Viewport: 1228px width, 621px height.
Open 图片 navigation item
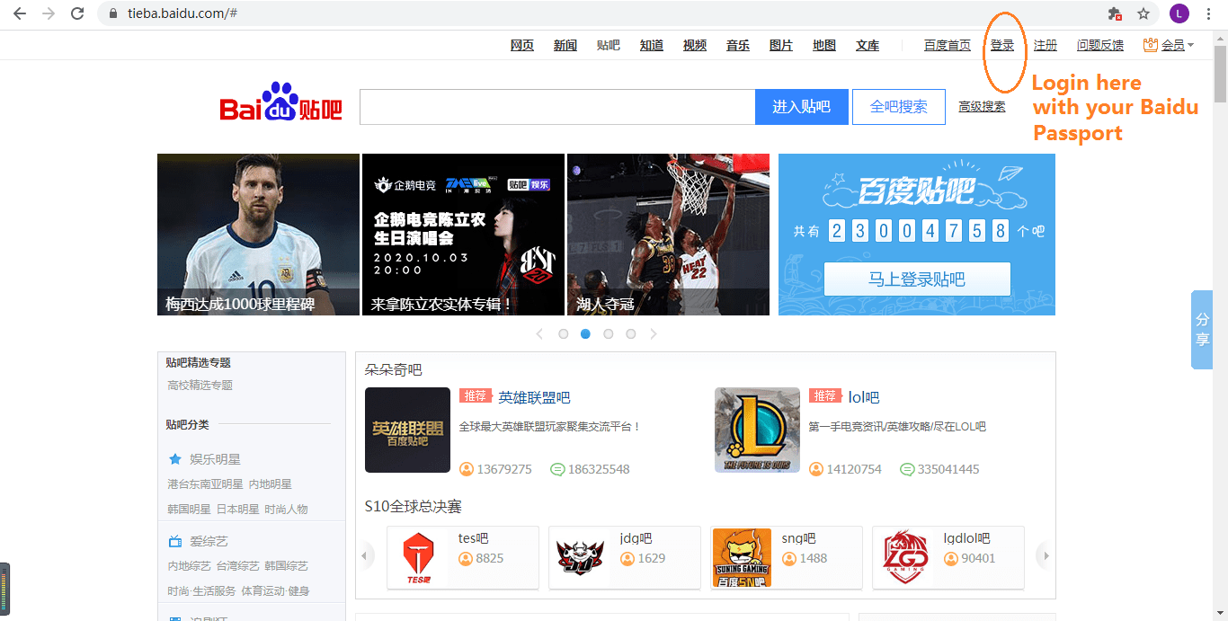point(781,45)
